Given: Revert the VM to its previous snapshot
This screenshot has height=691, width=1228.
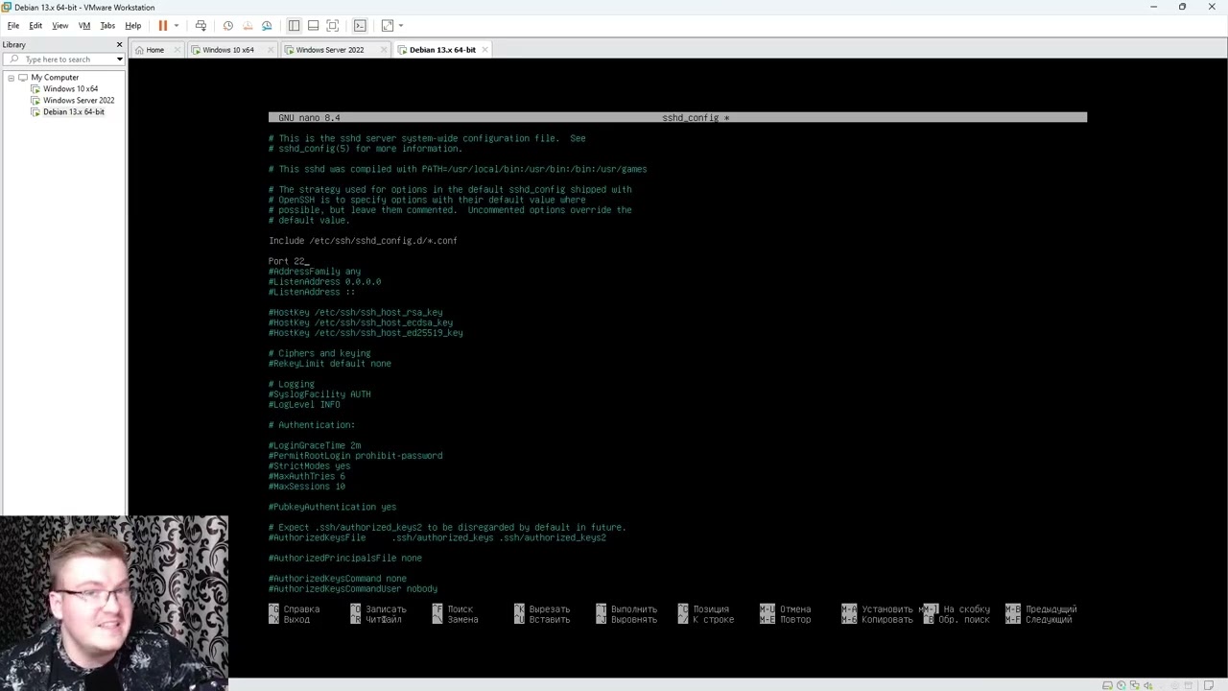Looking at the screenshot, I should pos(248,25).
